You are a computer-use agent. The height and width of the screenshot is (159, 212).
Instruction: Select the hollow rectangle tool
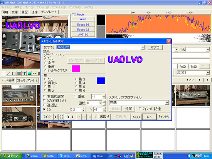tap(13, 74)
